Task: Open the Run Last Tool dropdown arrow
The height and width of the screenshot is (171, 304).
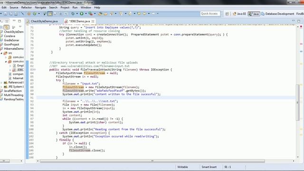Action: tap(95, 14)
